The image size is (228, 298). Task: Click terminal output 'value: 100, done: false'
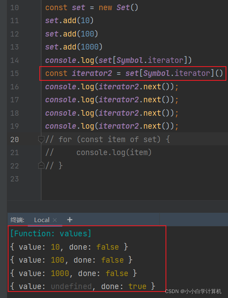[x=71, y=260]
